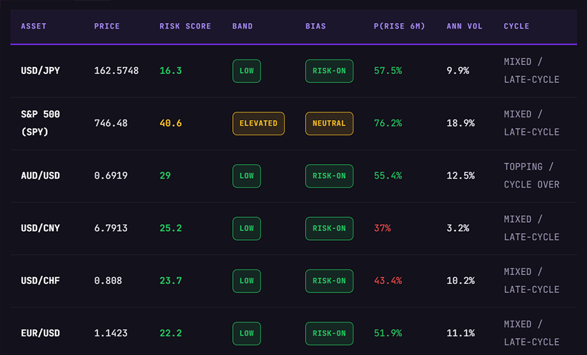Click the 11.1% annual volatility
This screenshot has height=355, width=587.
click(461, 333)
